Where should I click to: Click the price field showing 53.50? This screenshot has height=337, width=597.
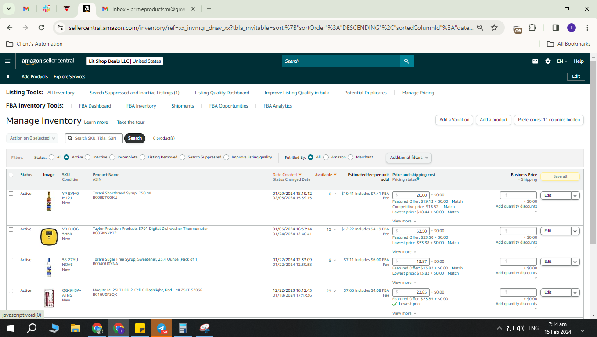tap(411, 231)
